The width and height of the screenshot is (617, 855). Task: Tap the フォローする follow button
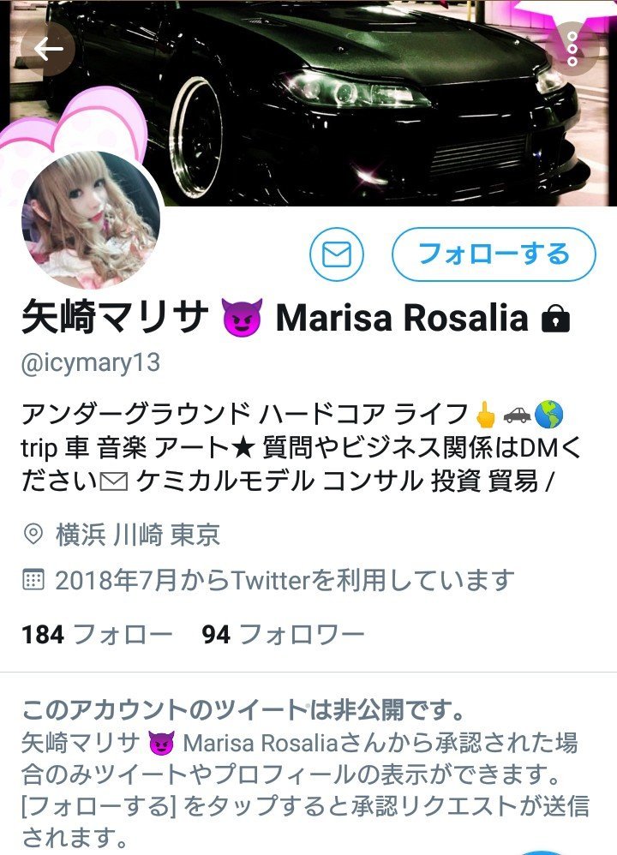pyautogui.click(x=494, y=254)
